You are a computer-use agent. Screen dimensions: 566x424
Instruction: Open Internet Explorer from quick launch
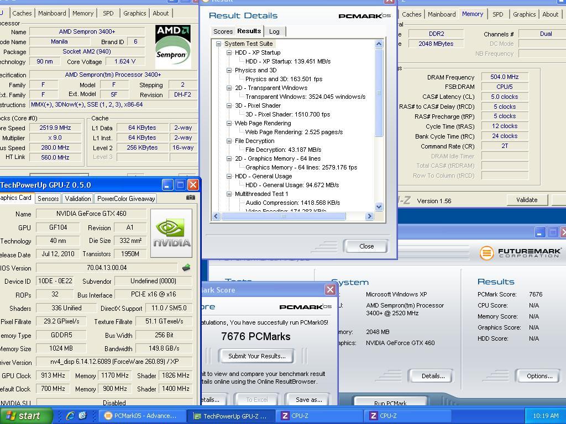70,416
